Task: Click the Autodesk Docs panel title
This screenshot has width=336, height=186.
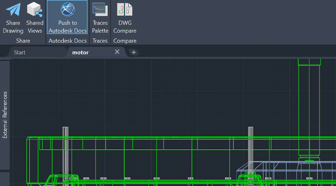Action: coord(67,41)
